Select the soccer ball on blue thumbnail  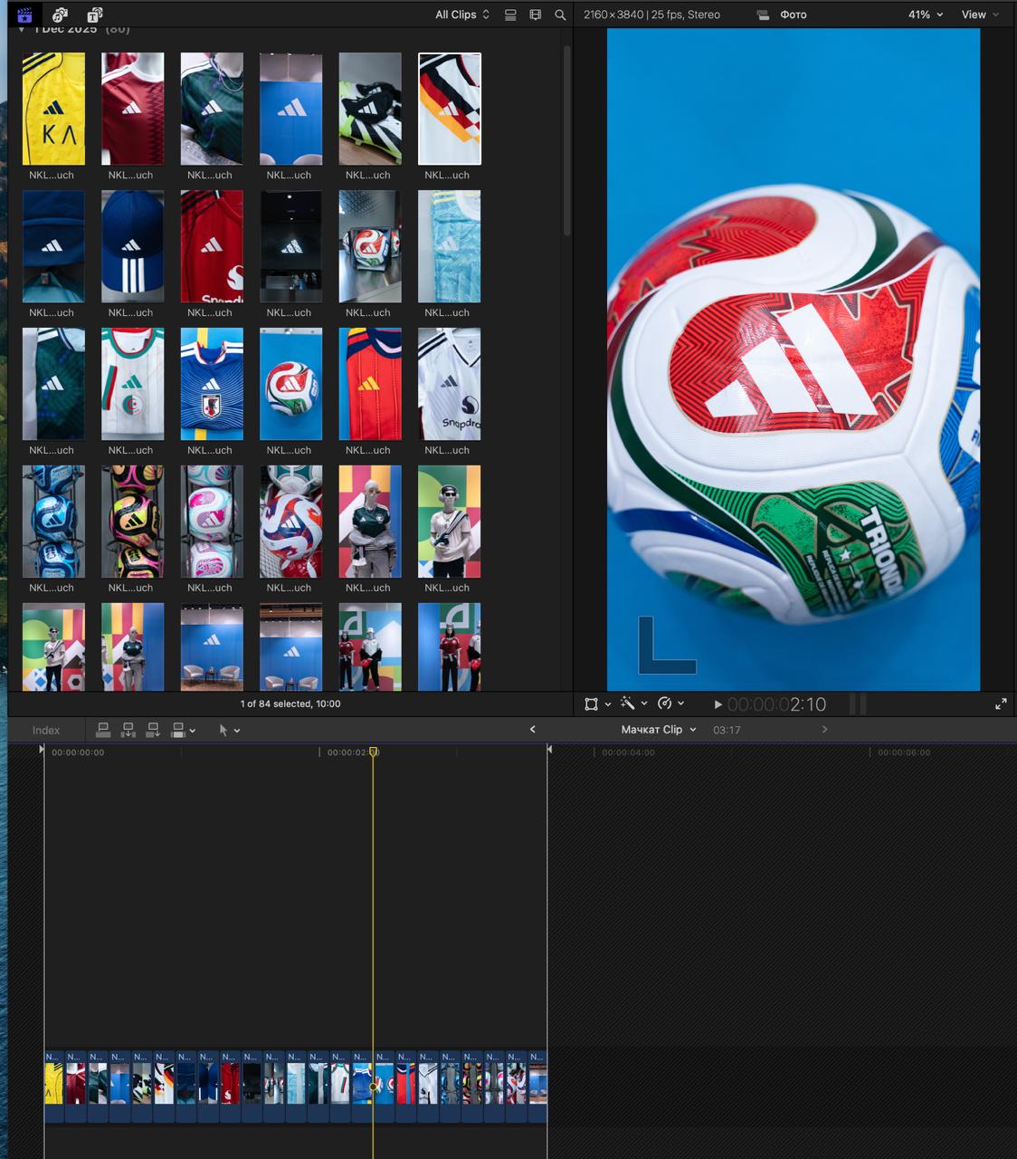[x=291, y=384]
